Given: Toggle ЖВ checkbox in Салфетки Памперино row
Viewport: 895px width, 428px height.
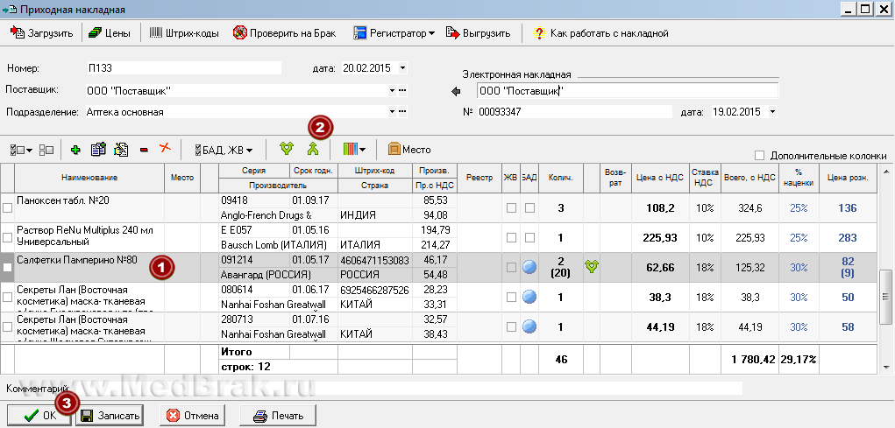Looking at the screenshot, I should tap(511, 267).
